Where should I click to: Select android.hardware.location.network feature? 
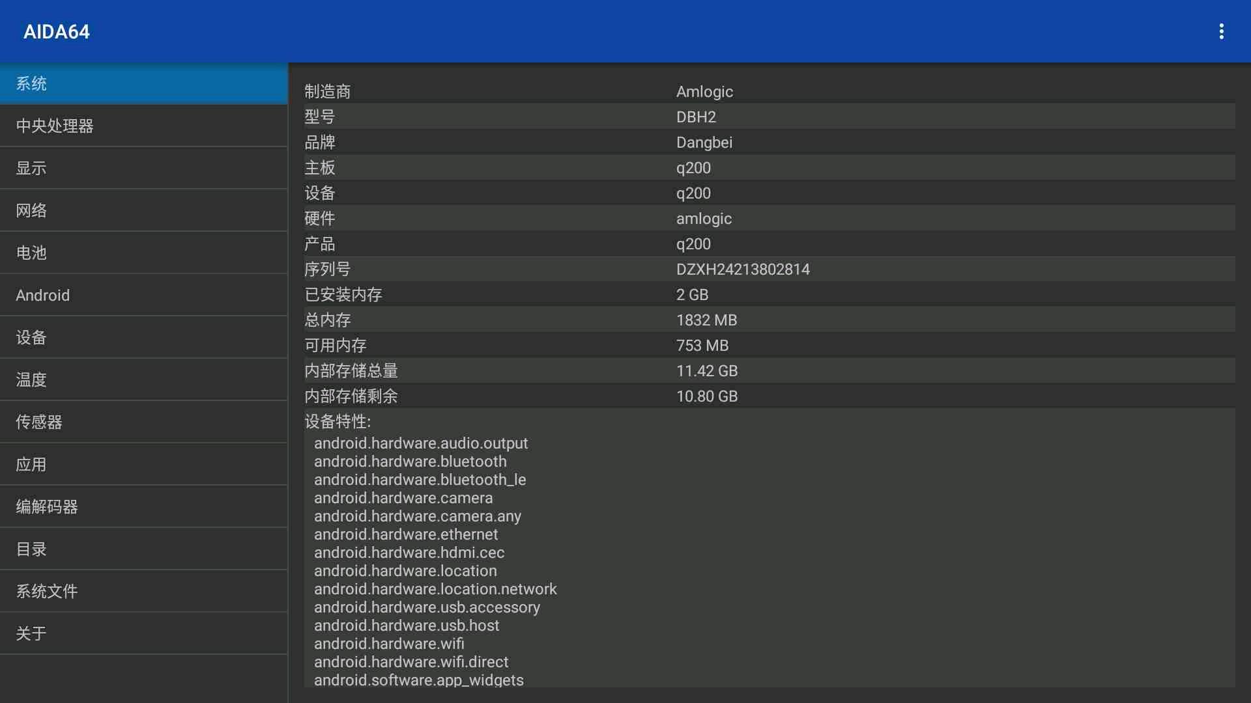click(435, 589)
